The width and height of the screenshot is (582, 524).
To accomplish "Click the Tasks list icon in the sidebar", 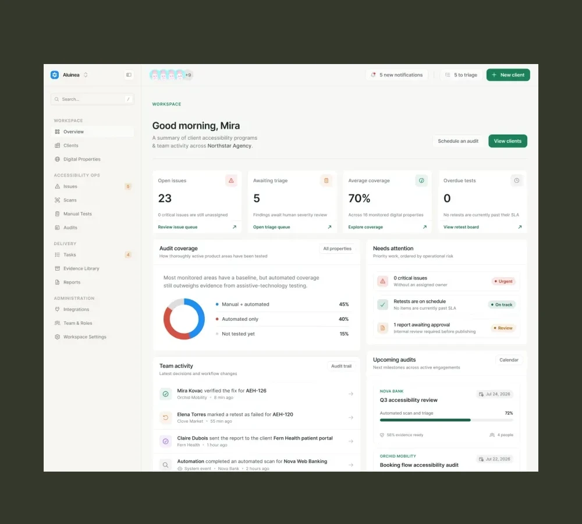I will click(57, 254).
